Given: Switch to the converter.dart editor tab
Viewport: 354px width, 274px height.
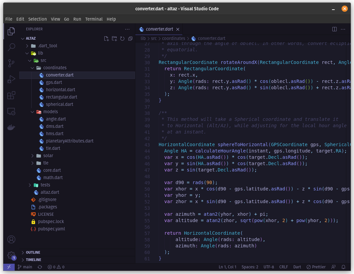Looking at the screenshot, I should [x=159, y=29].
